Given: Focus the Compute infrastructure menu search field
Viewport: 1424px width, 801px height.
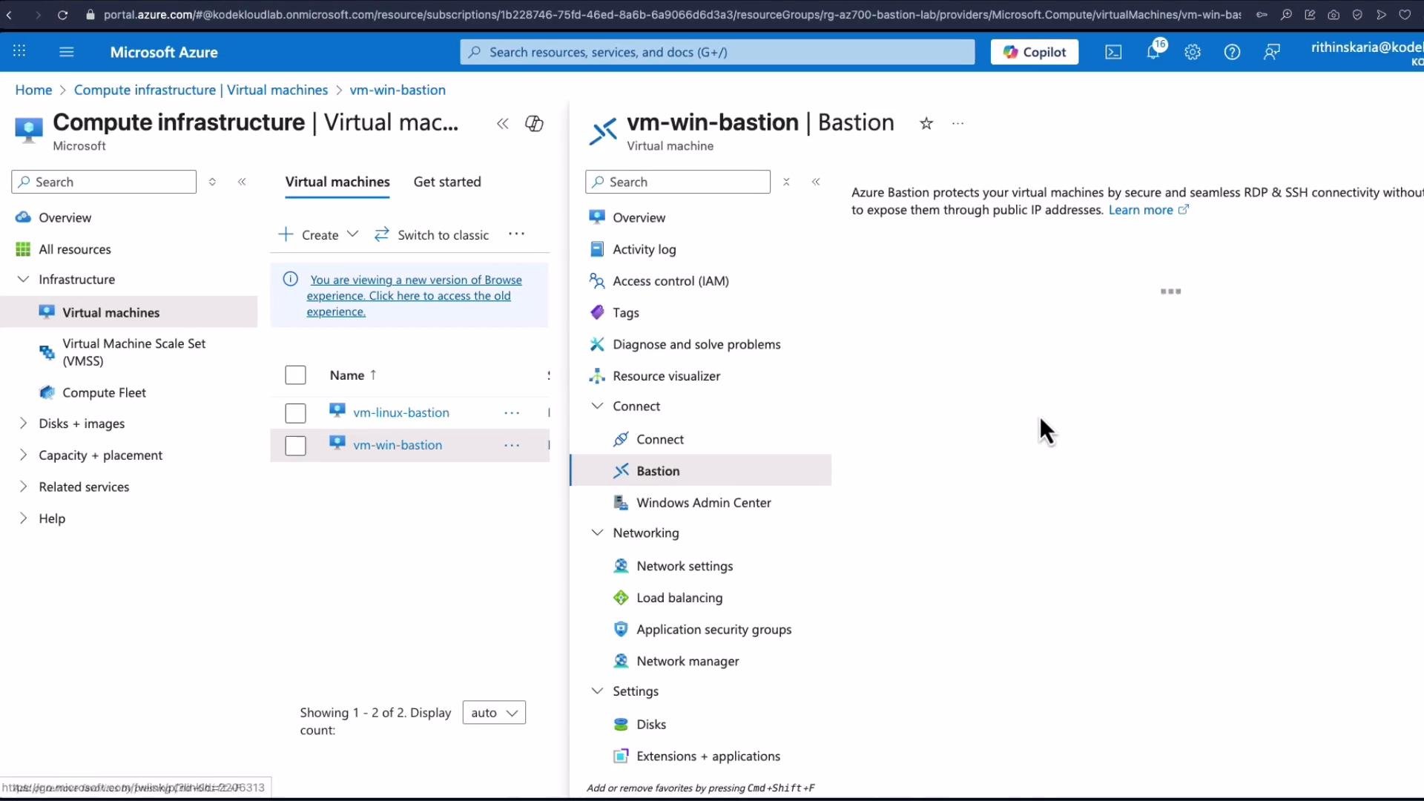Looking at the screenshot, I should click(104, 182).
